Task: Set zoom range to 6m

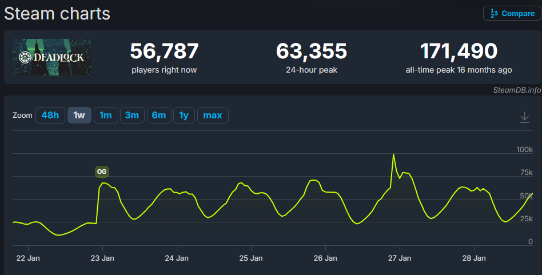Action: 159,115
